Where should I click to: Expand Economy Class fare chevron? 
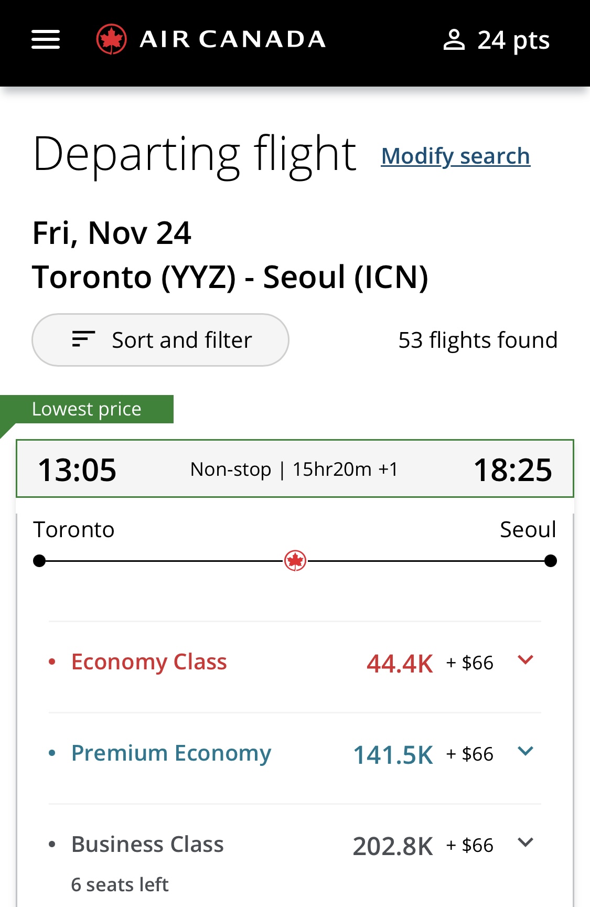point(525,660)
